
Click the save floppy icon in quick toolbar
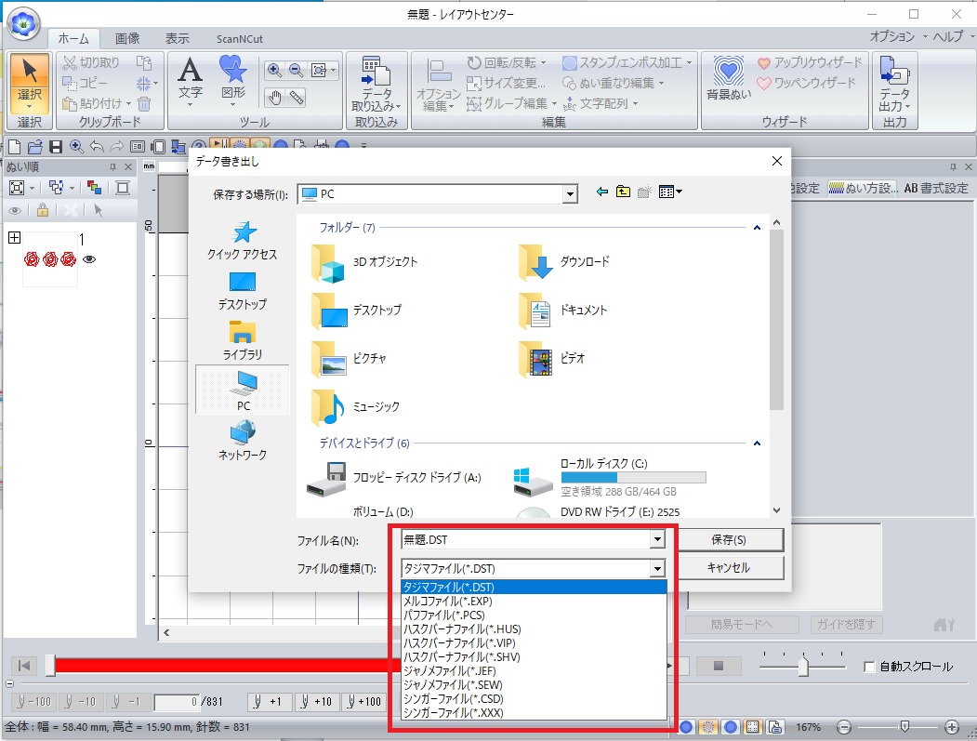[x=56, y=147]
